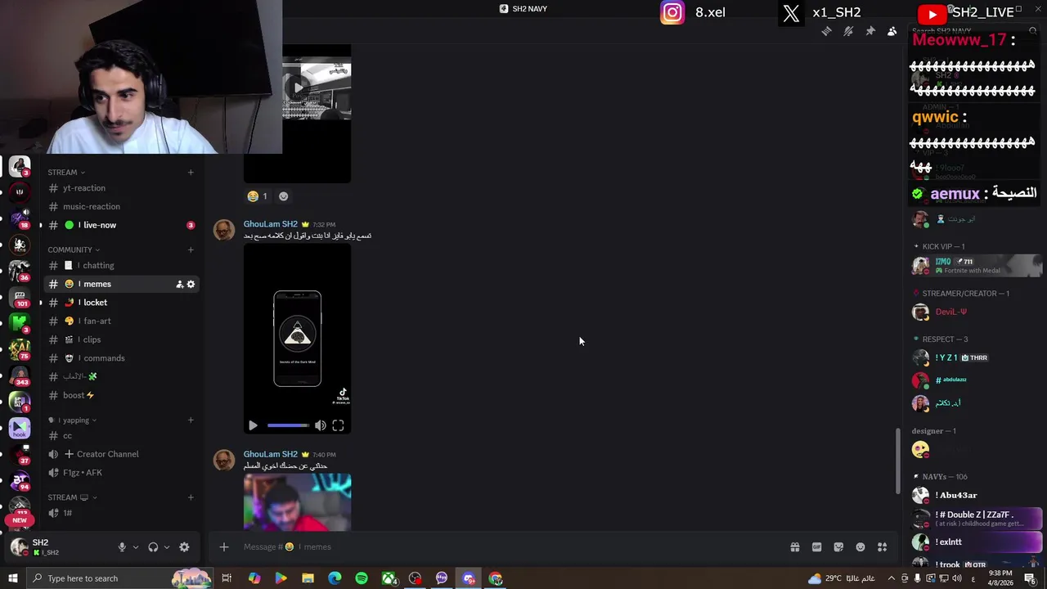Toggle the member list panel
The height and width of the screenshot is (589, 1047).
[892, 31]
